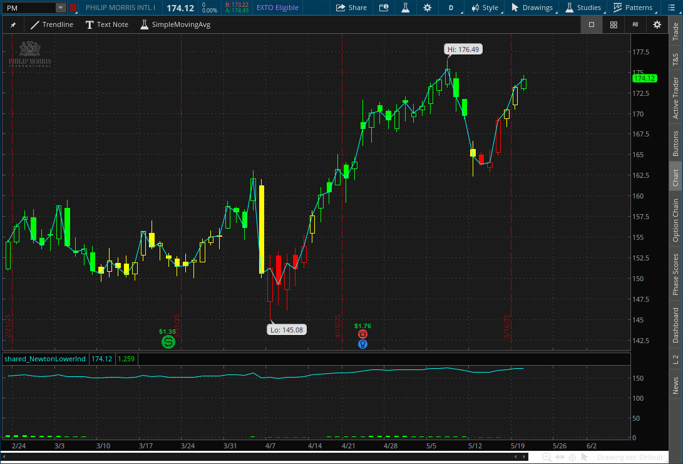683x464 pixels.
Task: Click the EXTO Eligible label
Action: coord(277,8)
